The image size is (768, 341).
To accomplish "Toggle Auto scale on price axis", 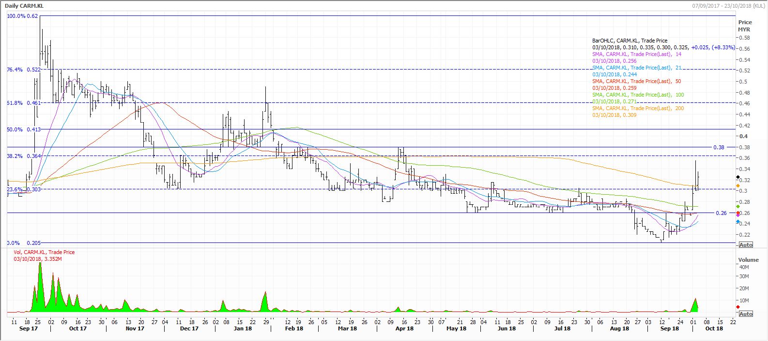I will click(x=745, y=245).
